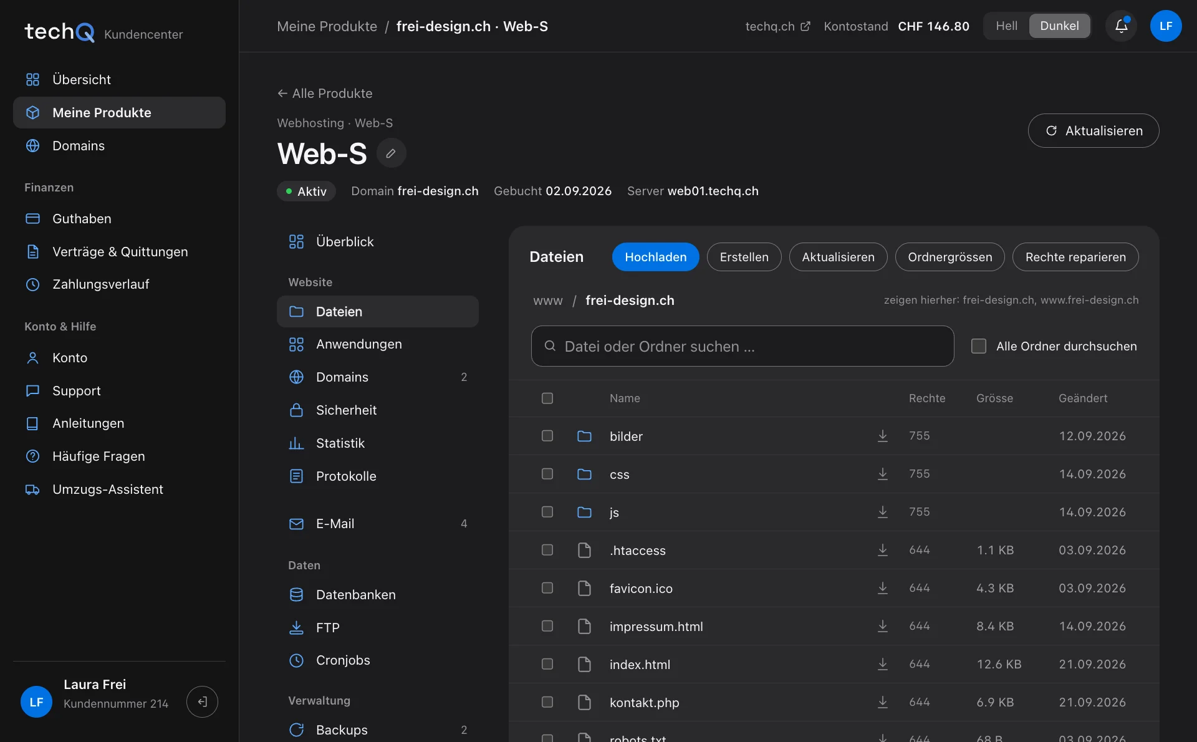The image size is (1197, 742).
Task: Click the pencil icon next to Web-S
Action: [x=391, y=153]
